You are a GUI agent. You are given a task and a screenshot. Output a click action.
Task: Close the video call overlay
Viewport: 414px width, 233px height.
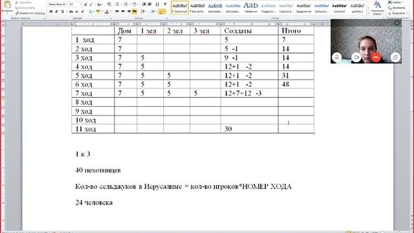coord(397,23)
